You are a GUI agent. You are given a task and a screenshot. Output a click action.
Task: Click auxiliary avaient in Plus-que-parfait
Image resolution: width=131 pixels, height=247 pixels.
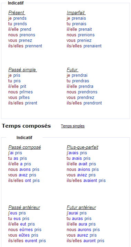pyautogui.click(x=90, y=181)
